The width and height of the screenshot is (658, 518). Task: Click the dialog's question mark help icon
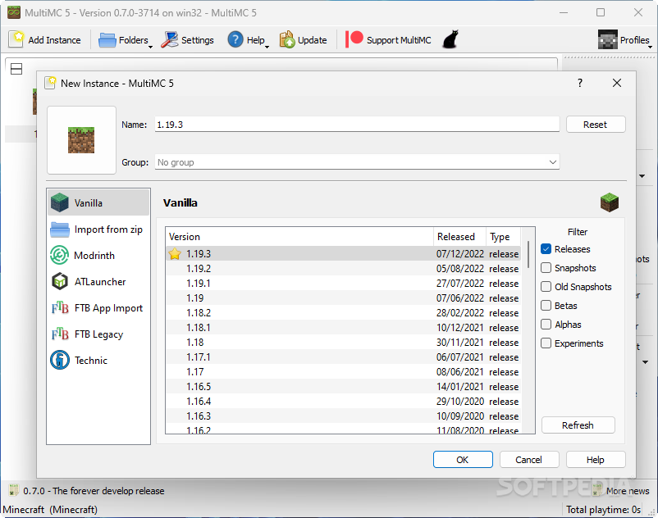(580, 83)
